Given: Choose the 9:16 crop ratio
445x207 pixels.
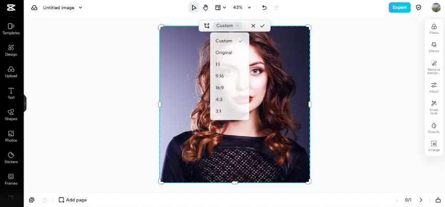Looking at the screenshot, I should 229,76.
